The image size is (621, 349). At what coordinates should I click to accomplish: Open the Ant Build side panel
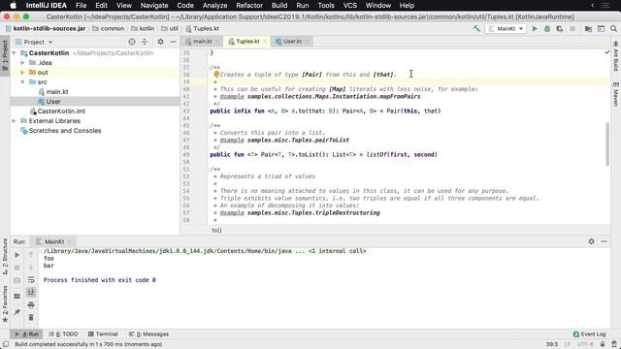[616, 56]
